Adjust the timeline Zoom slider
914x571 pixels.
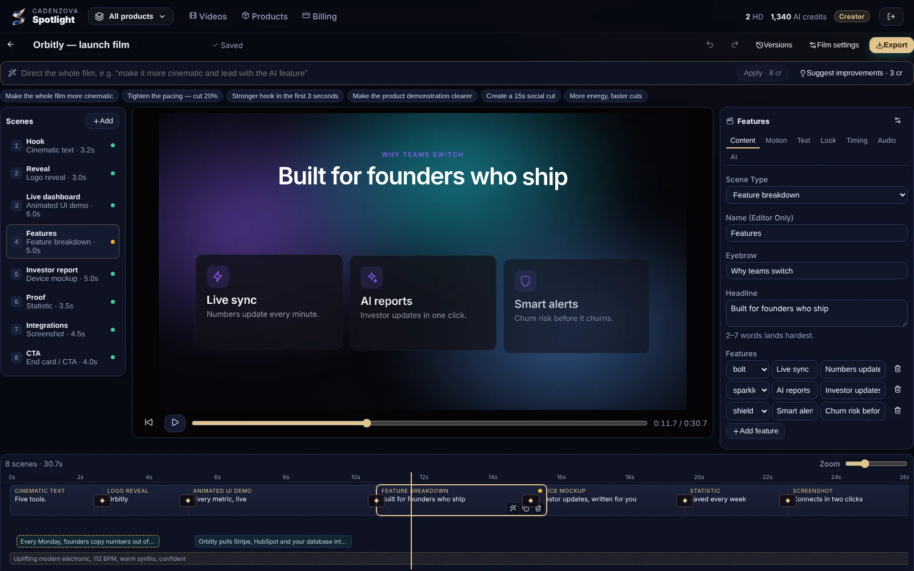(x=876, y=464)
